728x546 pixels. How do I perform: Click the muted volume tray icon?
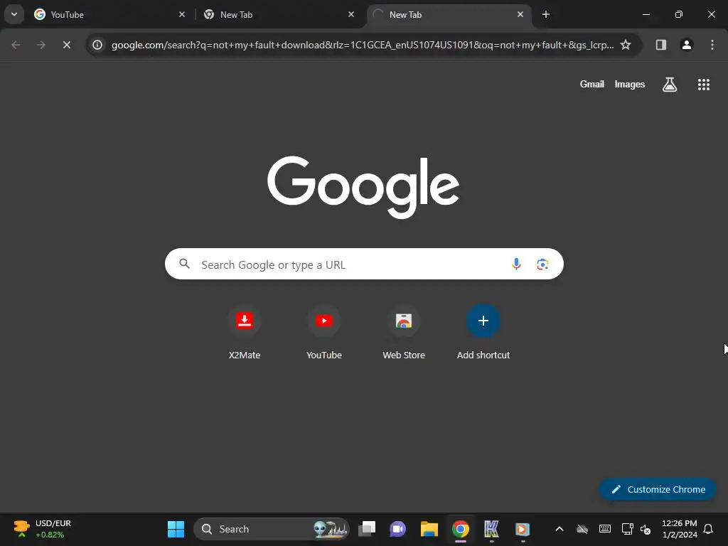(645, 529)
